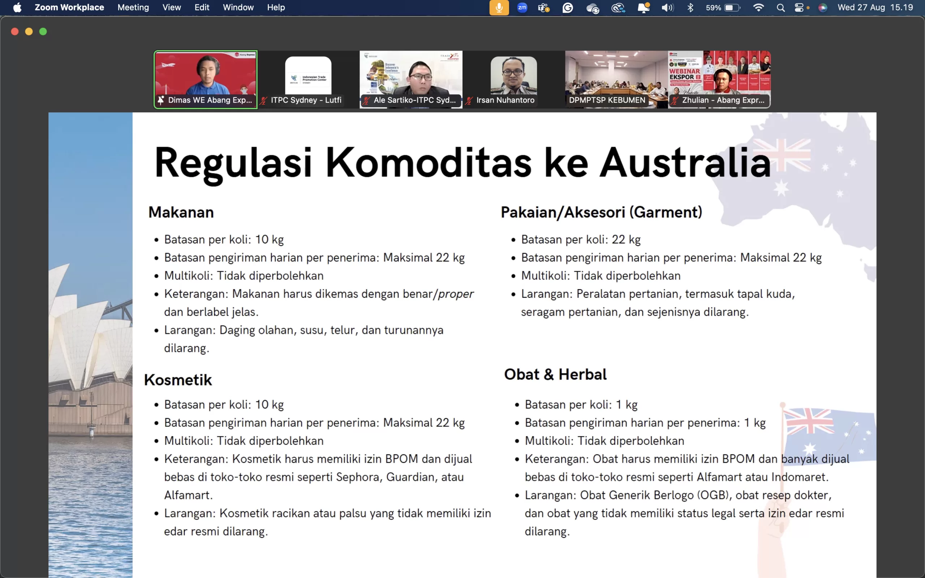The width and height of the screenshot is (925, 578).
Task: Open Spotlight search magnifier
Action: click(x=781, y=8)
